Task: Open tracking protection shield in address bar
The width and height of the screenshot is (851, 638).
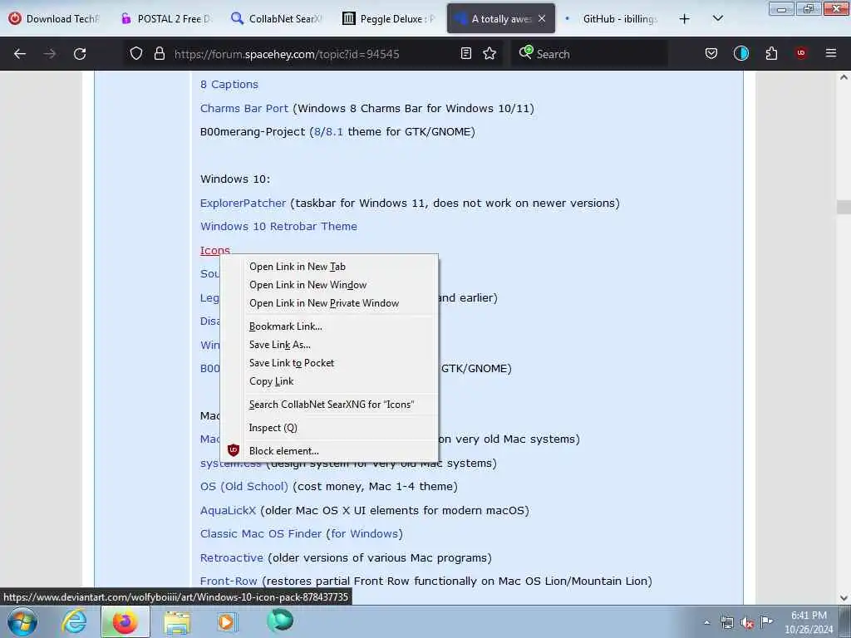Action: [x=136, y=53]
